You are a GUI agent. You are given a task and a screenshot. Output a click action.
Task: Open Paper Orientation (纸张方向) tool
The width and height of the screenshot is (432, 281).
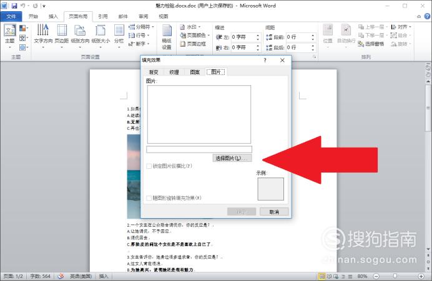pyautogui.click(x=80, y=35)
